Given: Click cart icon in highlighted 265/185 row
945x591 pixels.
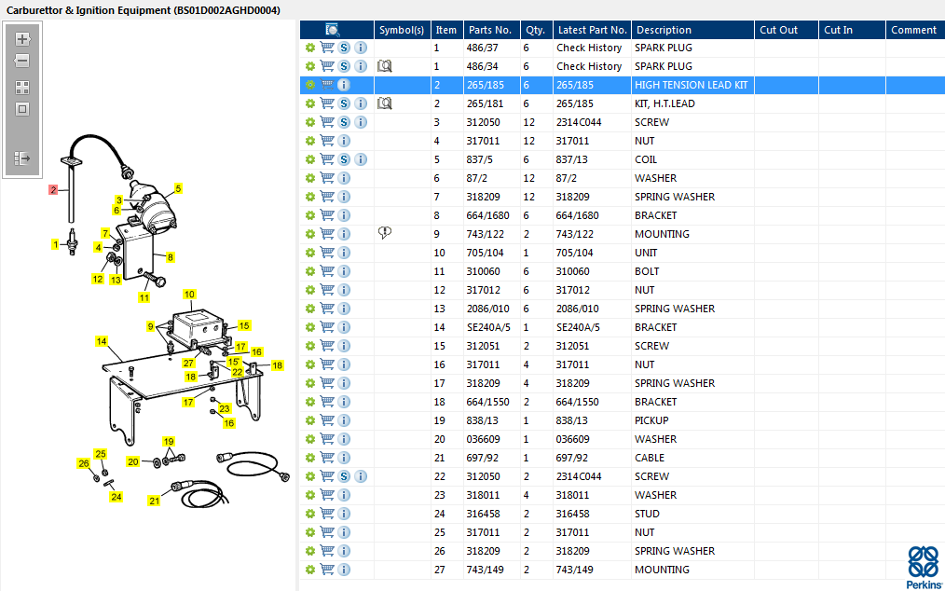Looking at the screenshot, I should click(x=327, y=85).
